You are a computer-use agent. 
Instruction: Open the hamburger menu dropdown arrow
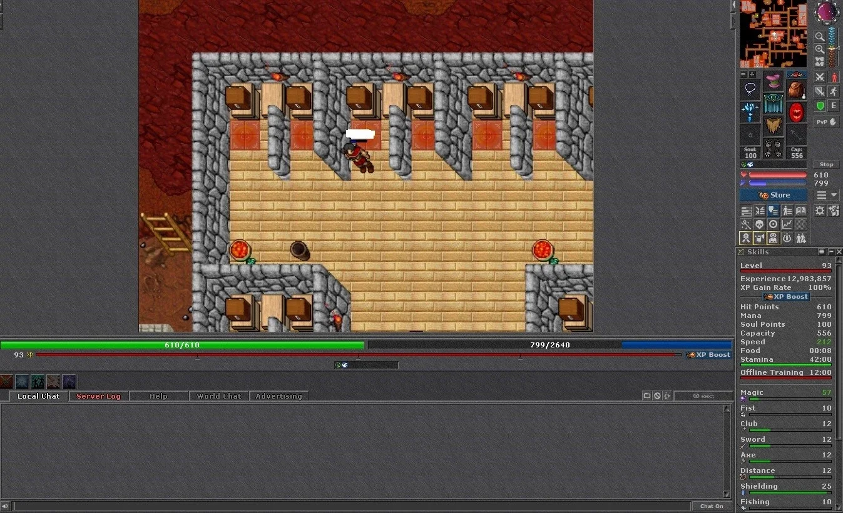click(834, 195)
